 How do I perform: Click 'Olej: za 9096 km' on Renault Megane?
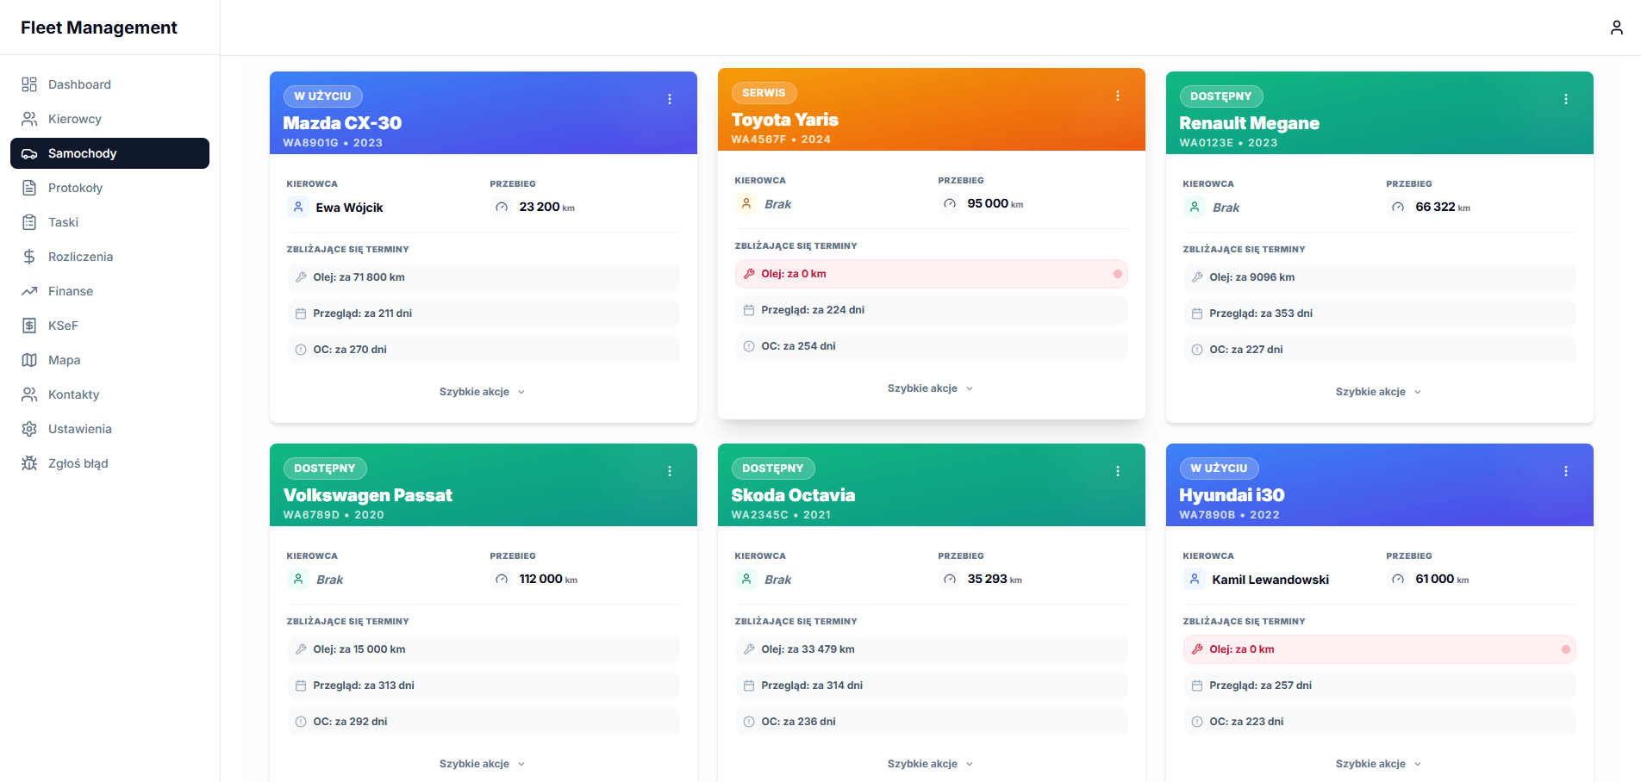click(1380, 277)
